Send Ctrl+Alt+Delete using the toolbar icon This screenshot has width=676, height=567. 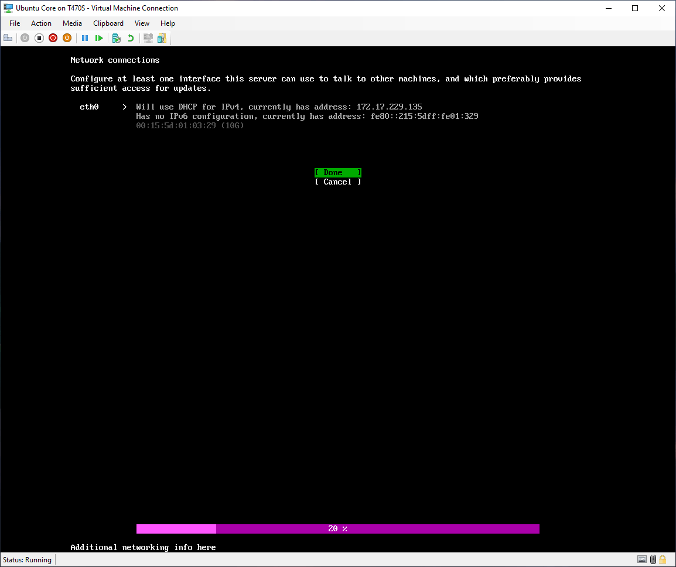tap(8, 38)
